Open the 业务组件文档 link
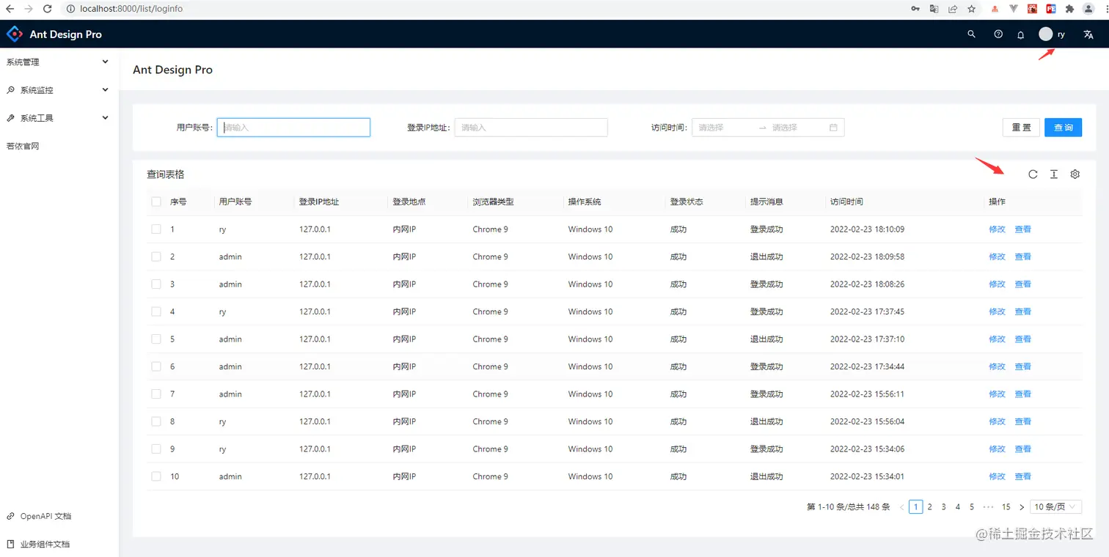Screen dimensions: 1109x557 [45, 544]
